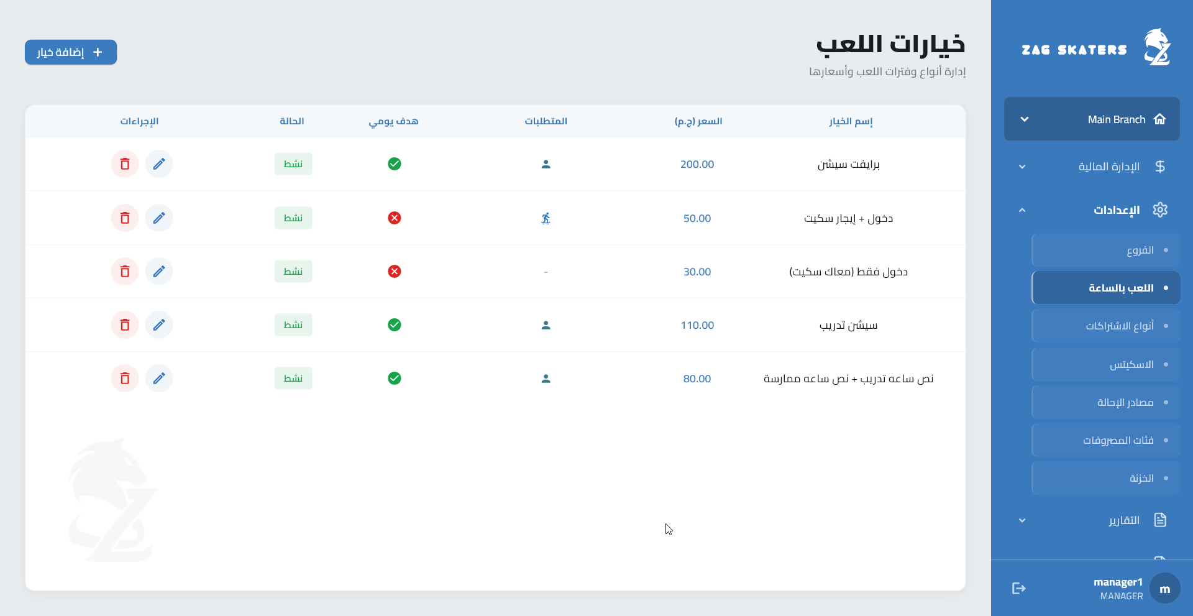Click the نشط status badge in برايفت سيشن row
This screenshot has height=616, width=1193.
[293, 164]
